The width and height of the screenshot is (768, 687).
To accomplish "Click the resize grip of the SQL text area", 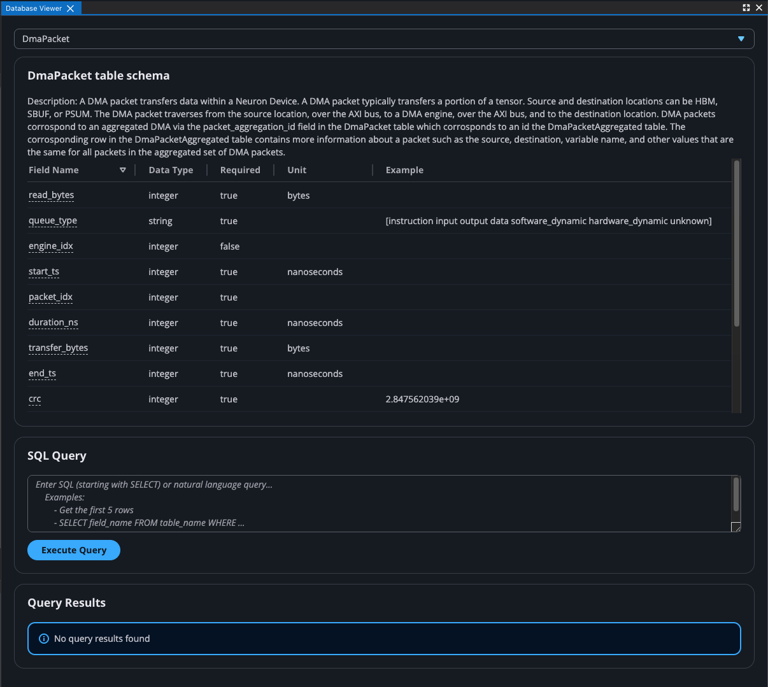I will tap(736, 527).
